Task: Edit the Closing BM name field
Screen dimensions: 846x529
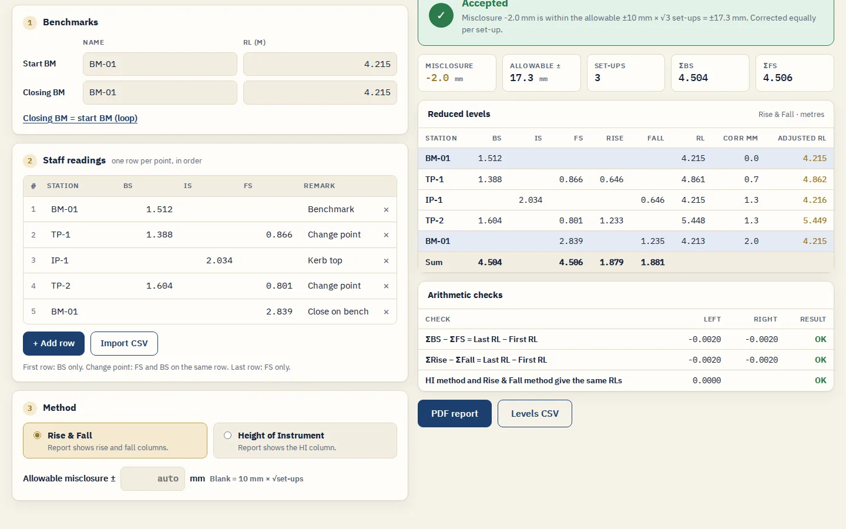Action: [160, 93]
